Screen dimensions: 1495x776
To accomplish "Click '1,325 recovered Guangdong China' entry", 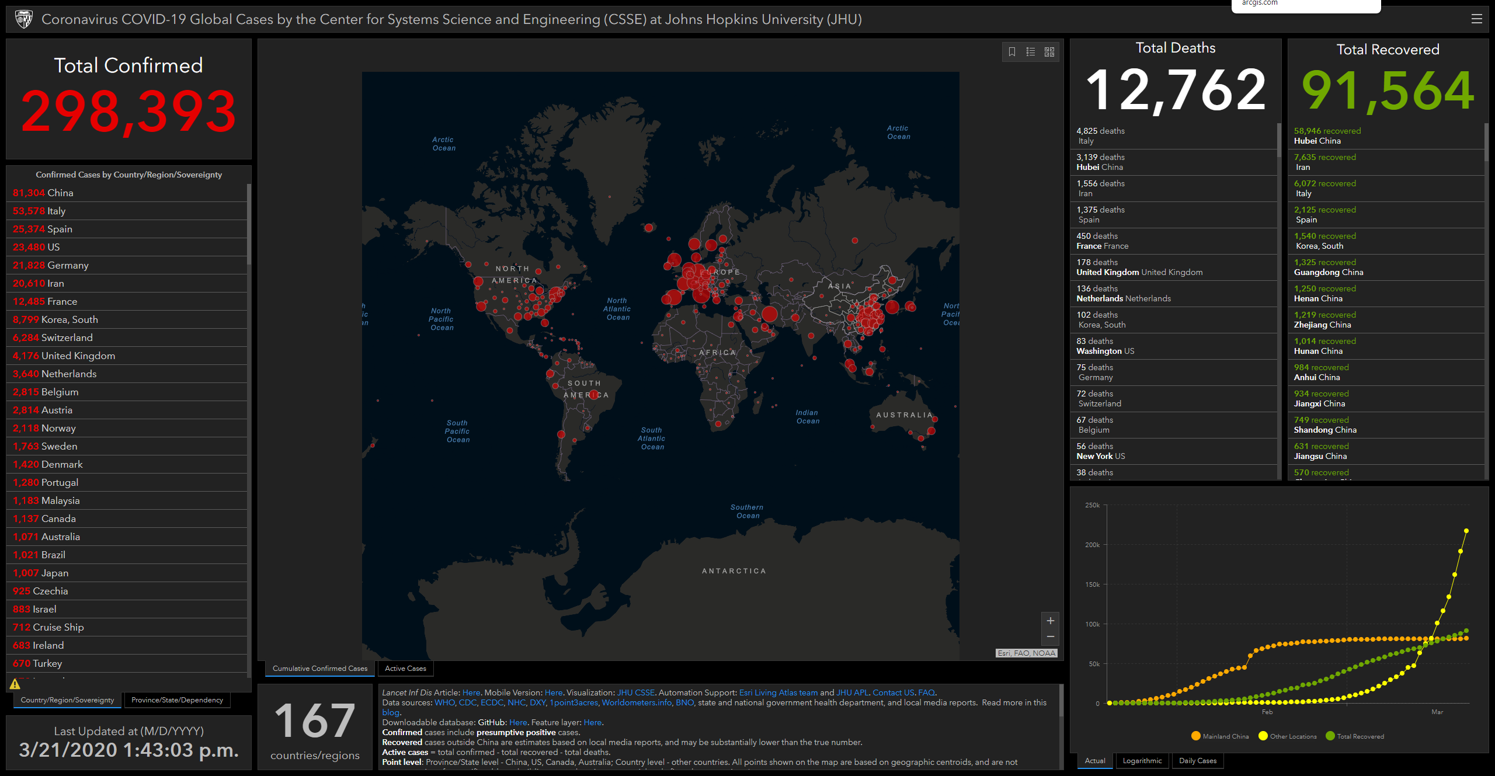I will tap(1386, 267).
